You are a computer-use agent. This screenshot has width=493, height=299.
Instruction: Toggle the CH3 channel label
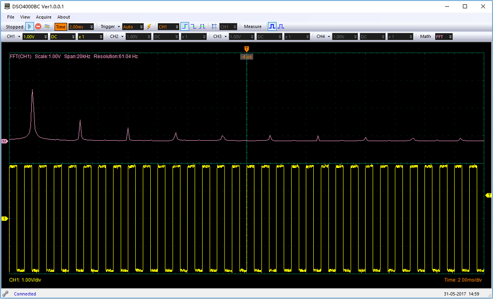217,36
